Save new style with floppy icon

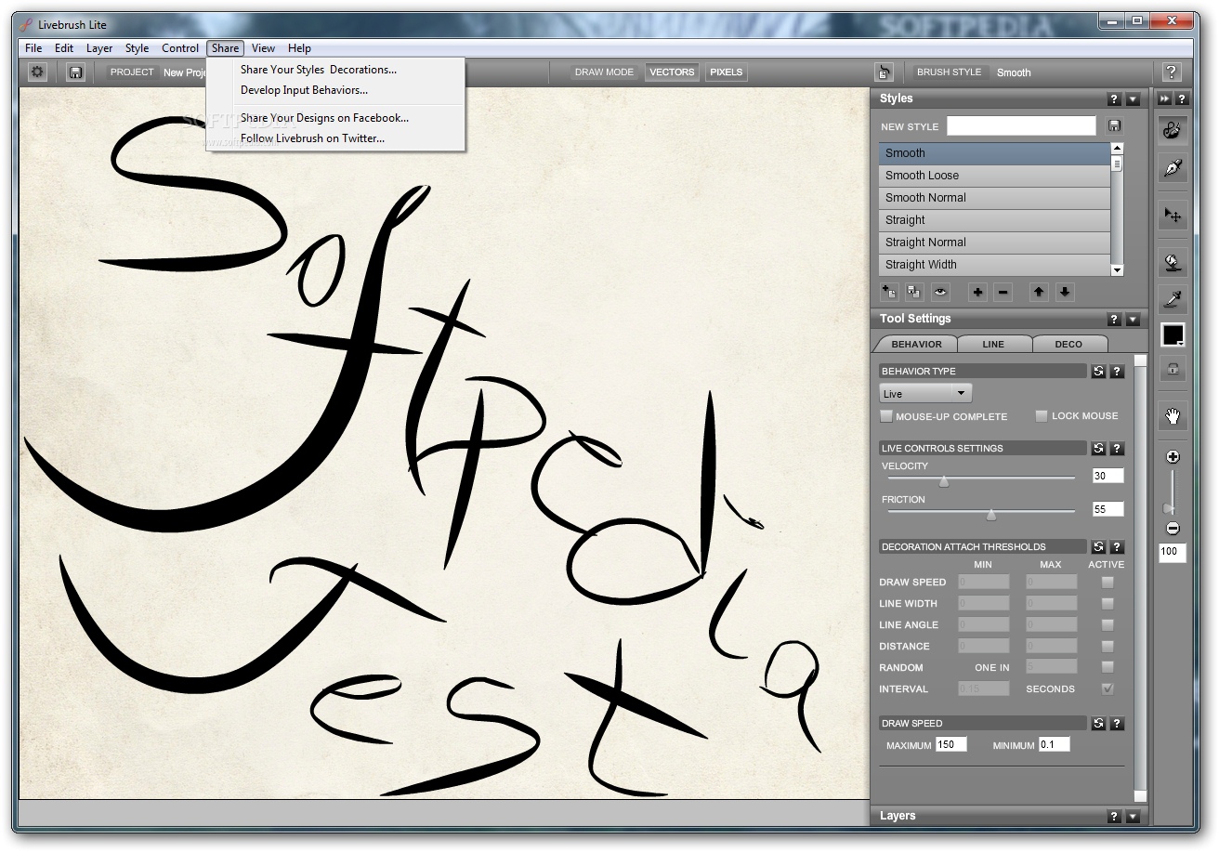pos(1115,125)
